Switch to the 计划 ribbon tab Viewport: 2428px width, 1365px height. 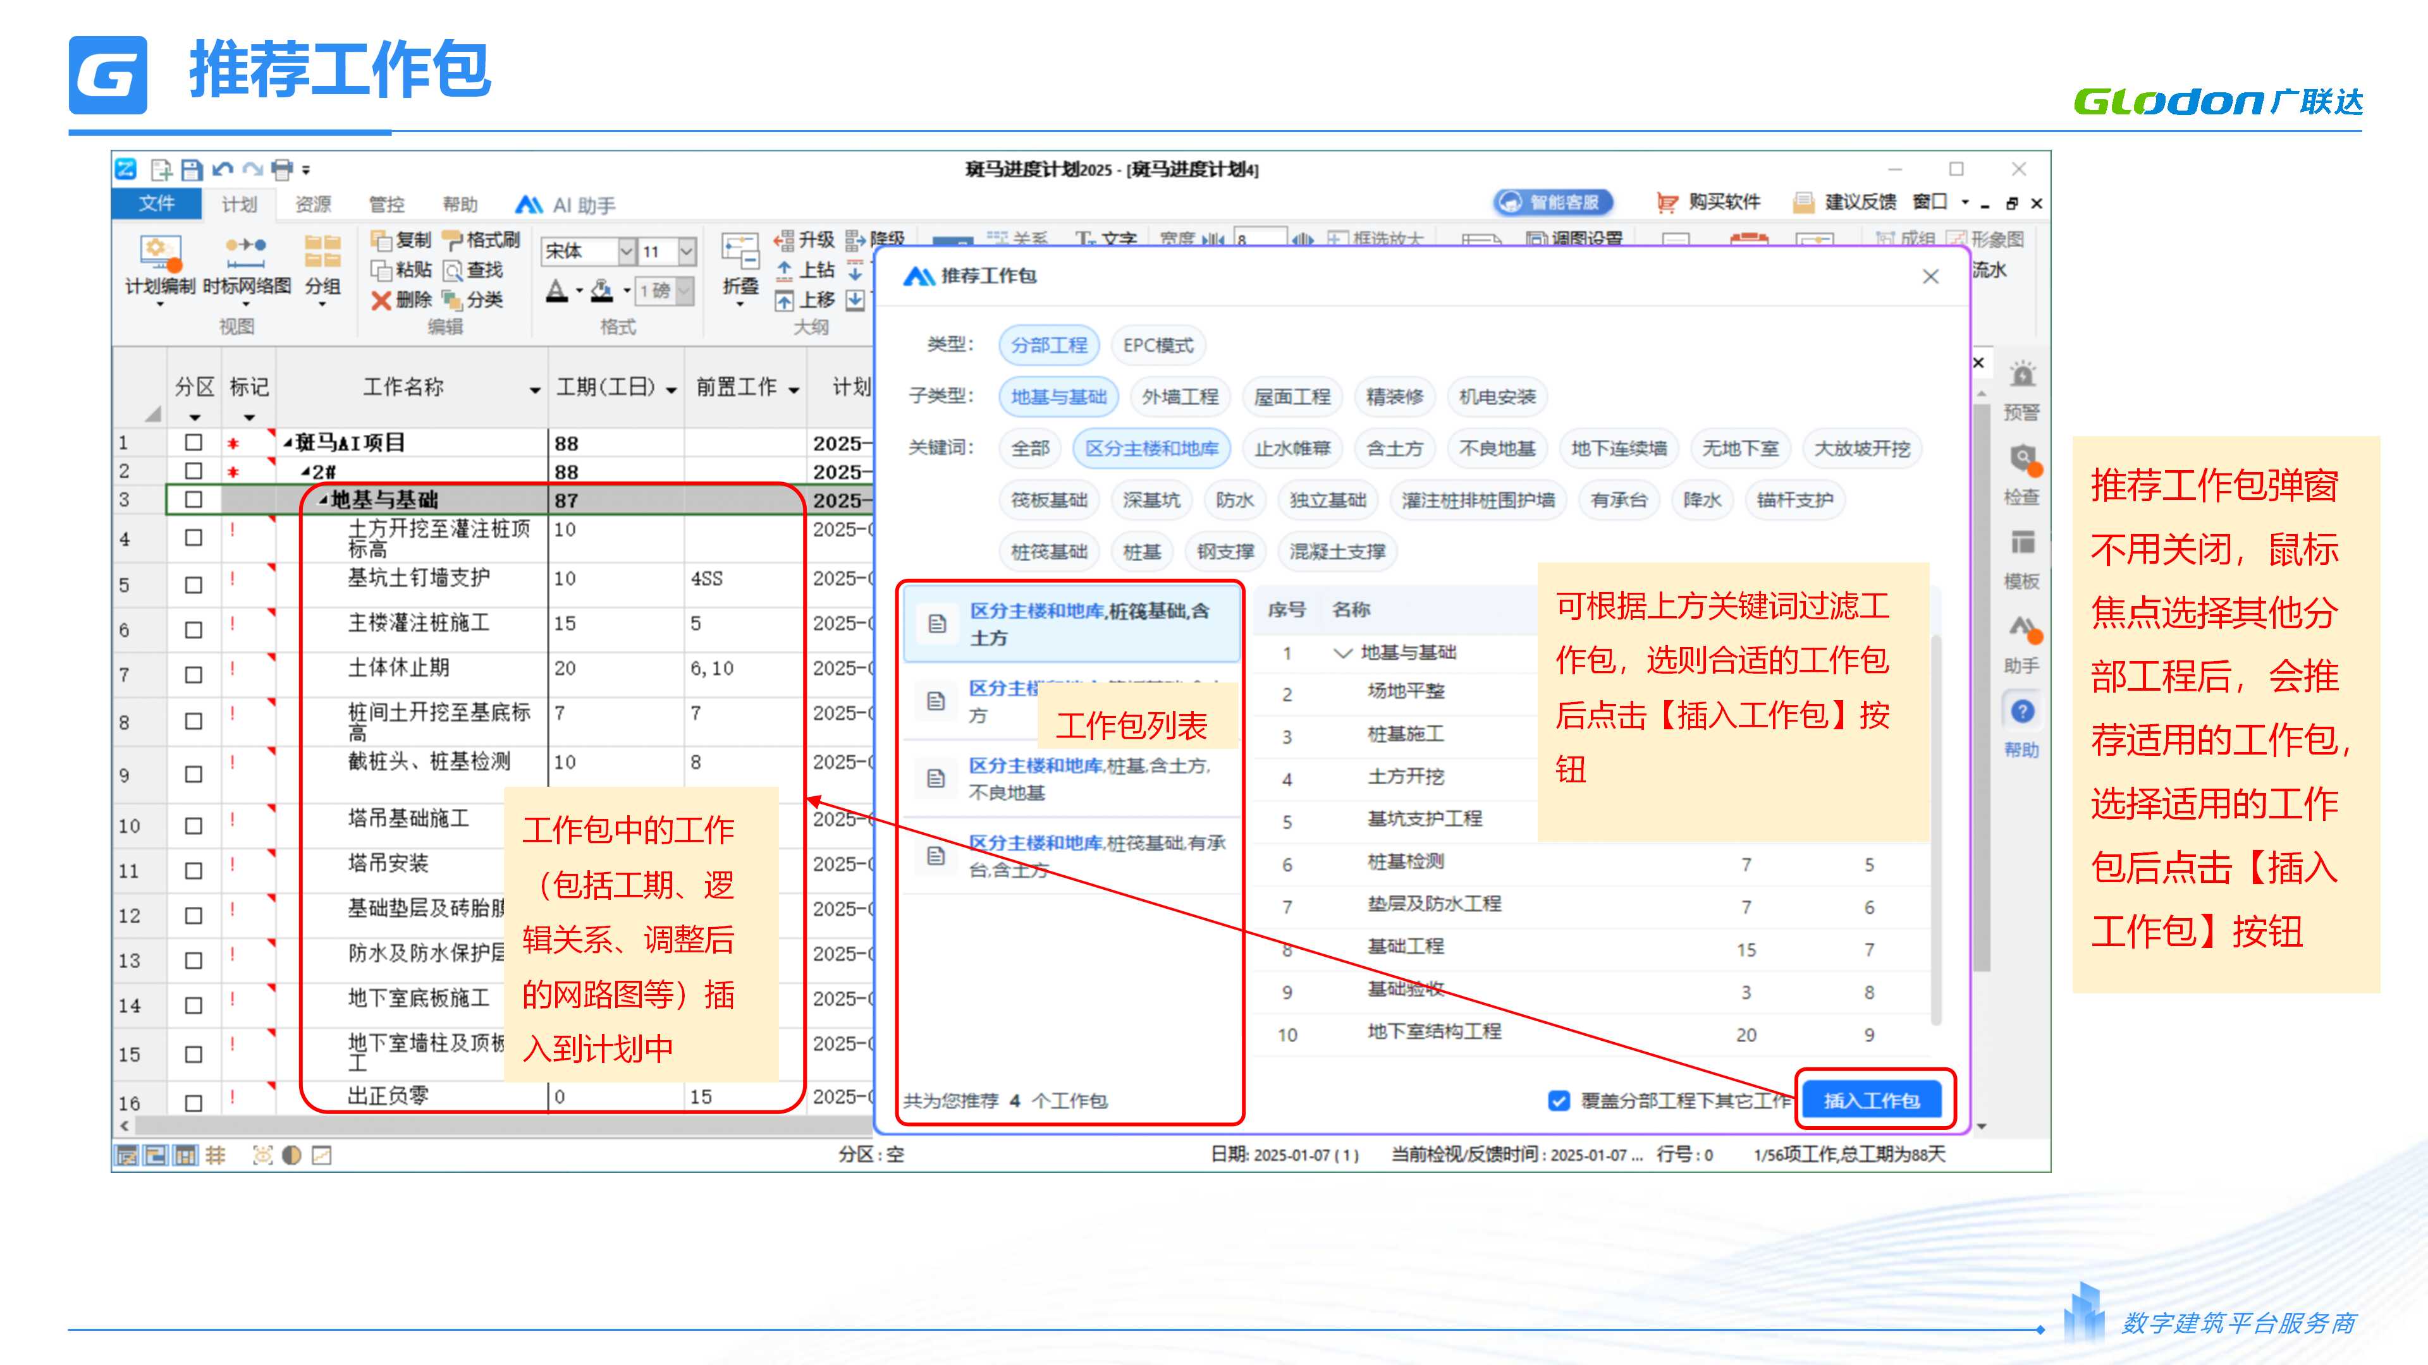pyautogui.click(x=240, y=203)
